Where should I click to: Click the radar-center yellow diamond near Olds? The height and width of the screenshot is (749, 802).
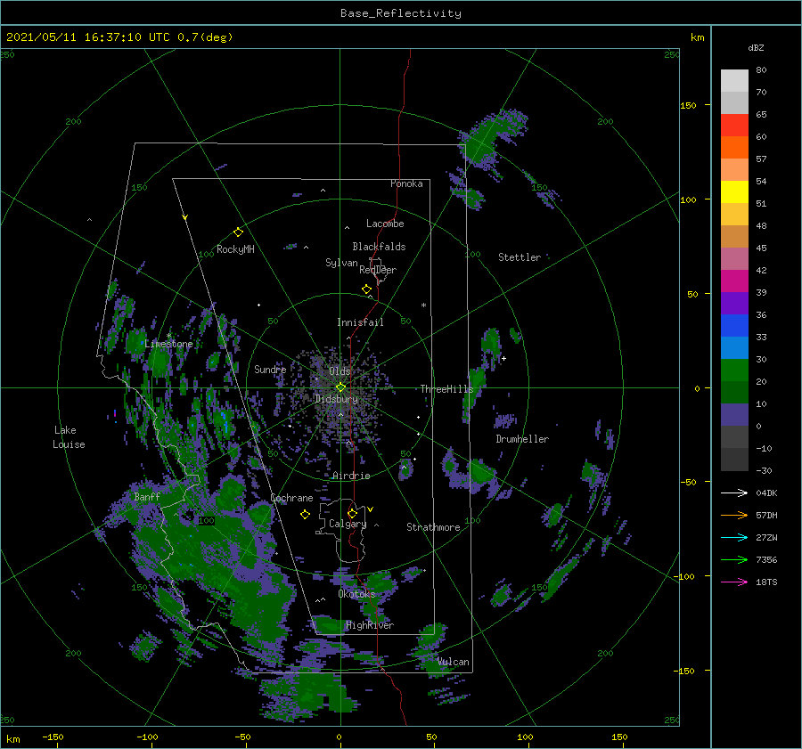[x=340, y=387]
